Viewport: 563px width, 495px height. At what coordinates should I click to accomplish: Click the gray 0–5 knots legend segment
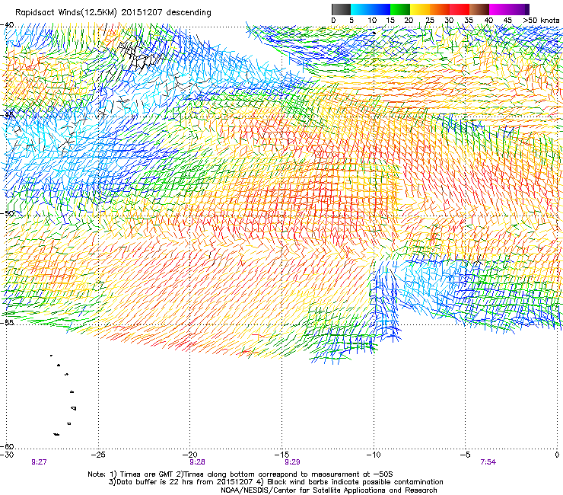(x=341, y=9)
